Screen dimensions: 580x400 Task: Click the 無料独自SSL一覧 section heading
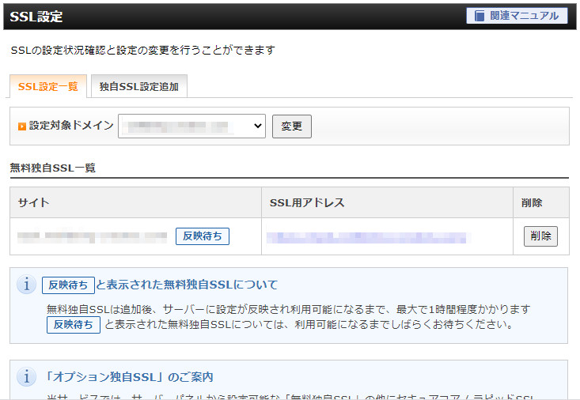pos(52,168)
